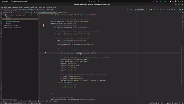The image size is (184, 104).
Task: Open the Commit tool window stripe button
Action: click(1, 22)
